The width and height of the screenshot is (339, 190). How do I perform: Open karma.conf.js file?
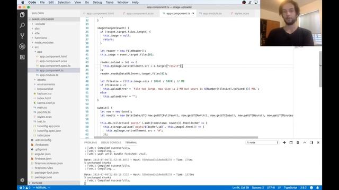pyautogui.click(x=53, y=103)
